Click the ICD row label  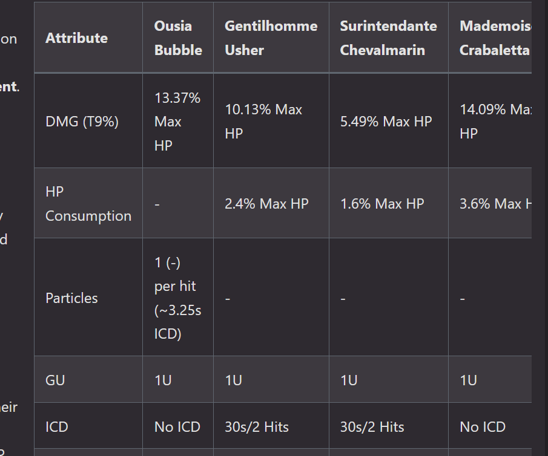point(57,427)
